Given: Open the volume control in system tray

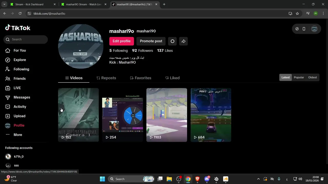Looking at the screenshot, I should pyautogui.click(x=300, y=179).
